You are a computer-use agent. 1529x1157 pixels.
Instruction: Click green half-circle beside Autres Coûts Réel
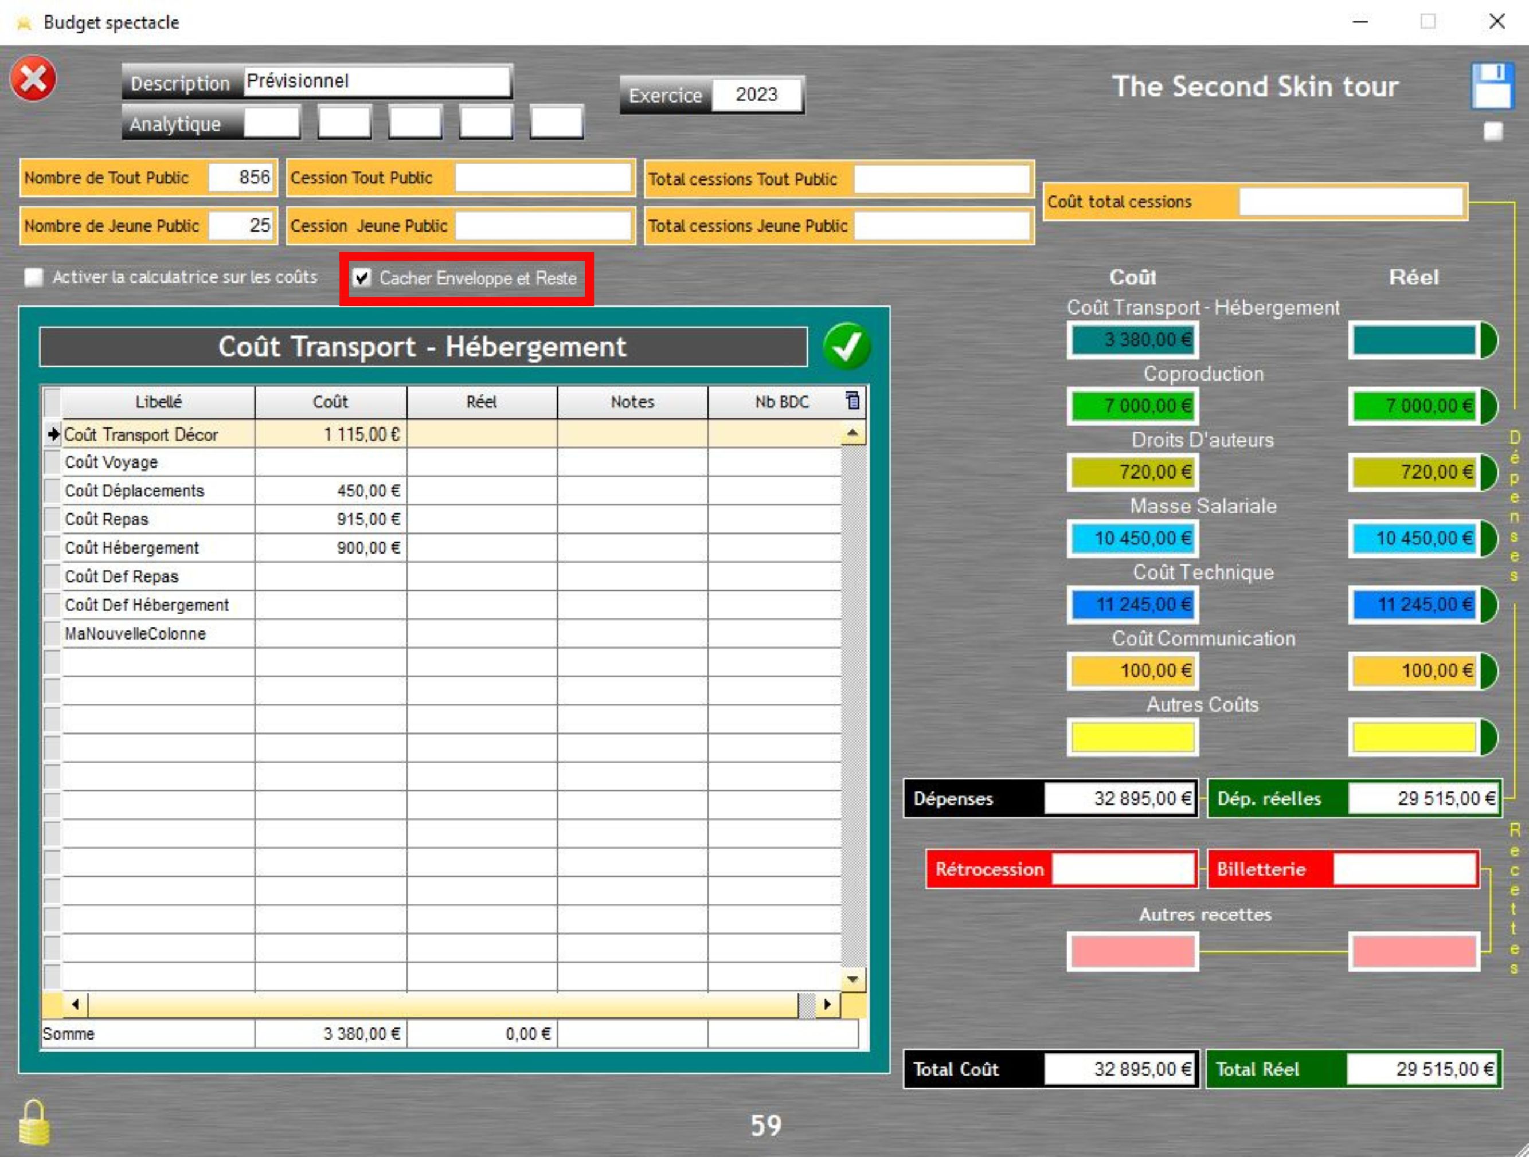(x=1488, y=738)
